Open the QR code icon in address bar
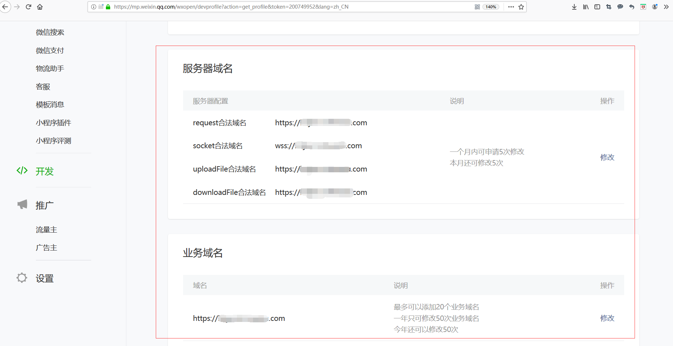Screen dimensions: 673x346 click(x=477, y=7)
